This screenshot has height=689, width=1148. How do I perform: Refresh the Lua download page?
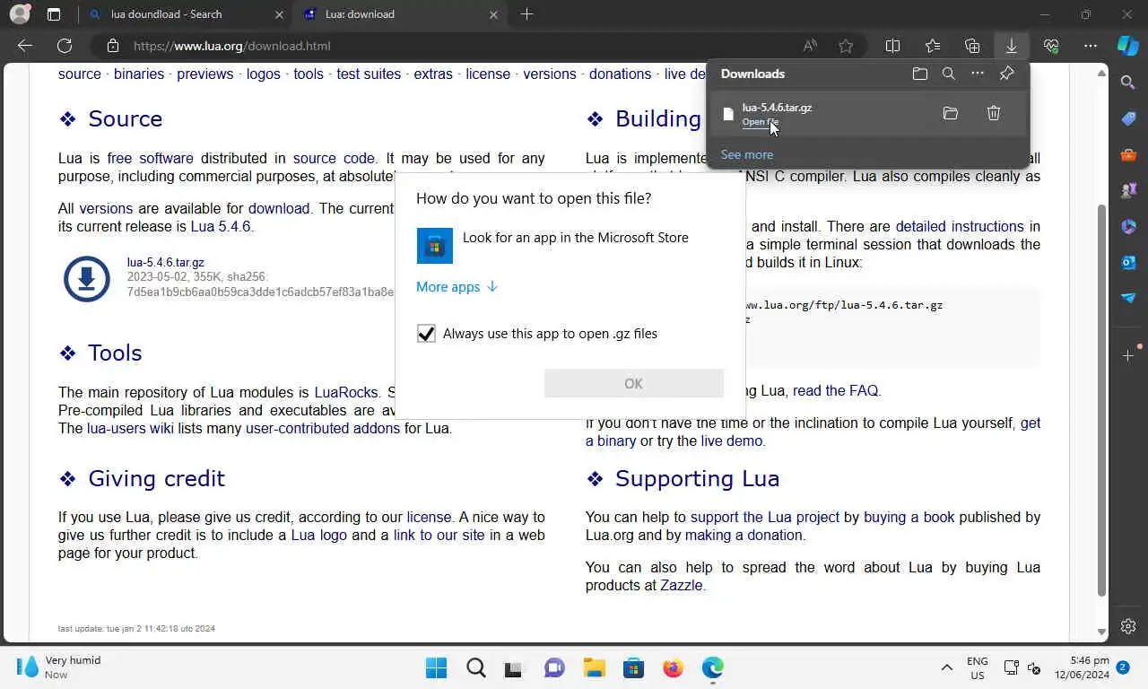(65, 46)
